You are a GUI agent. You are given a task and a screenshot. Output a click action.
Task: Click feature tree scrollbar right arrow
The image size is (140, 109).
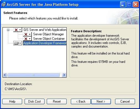pyautogui.click(x=64, y=75)
